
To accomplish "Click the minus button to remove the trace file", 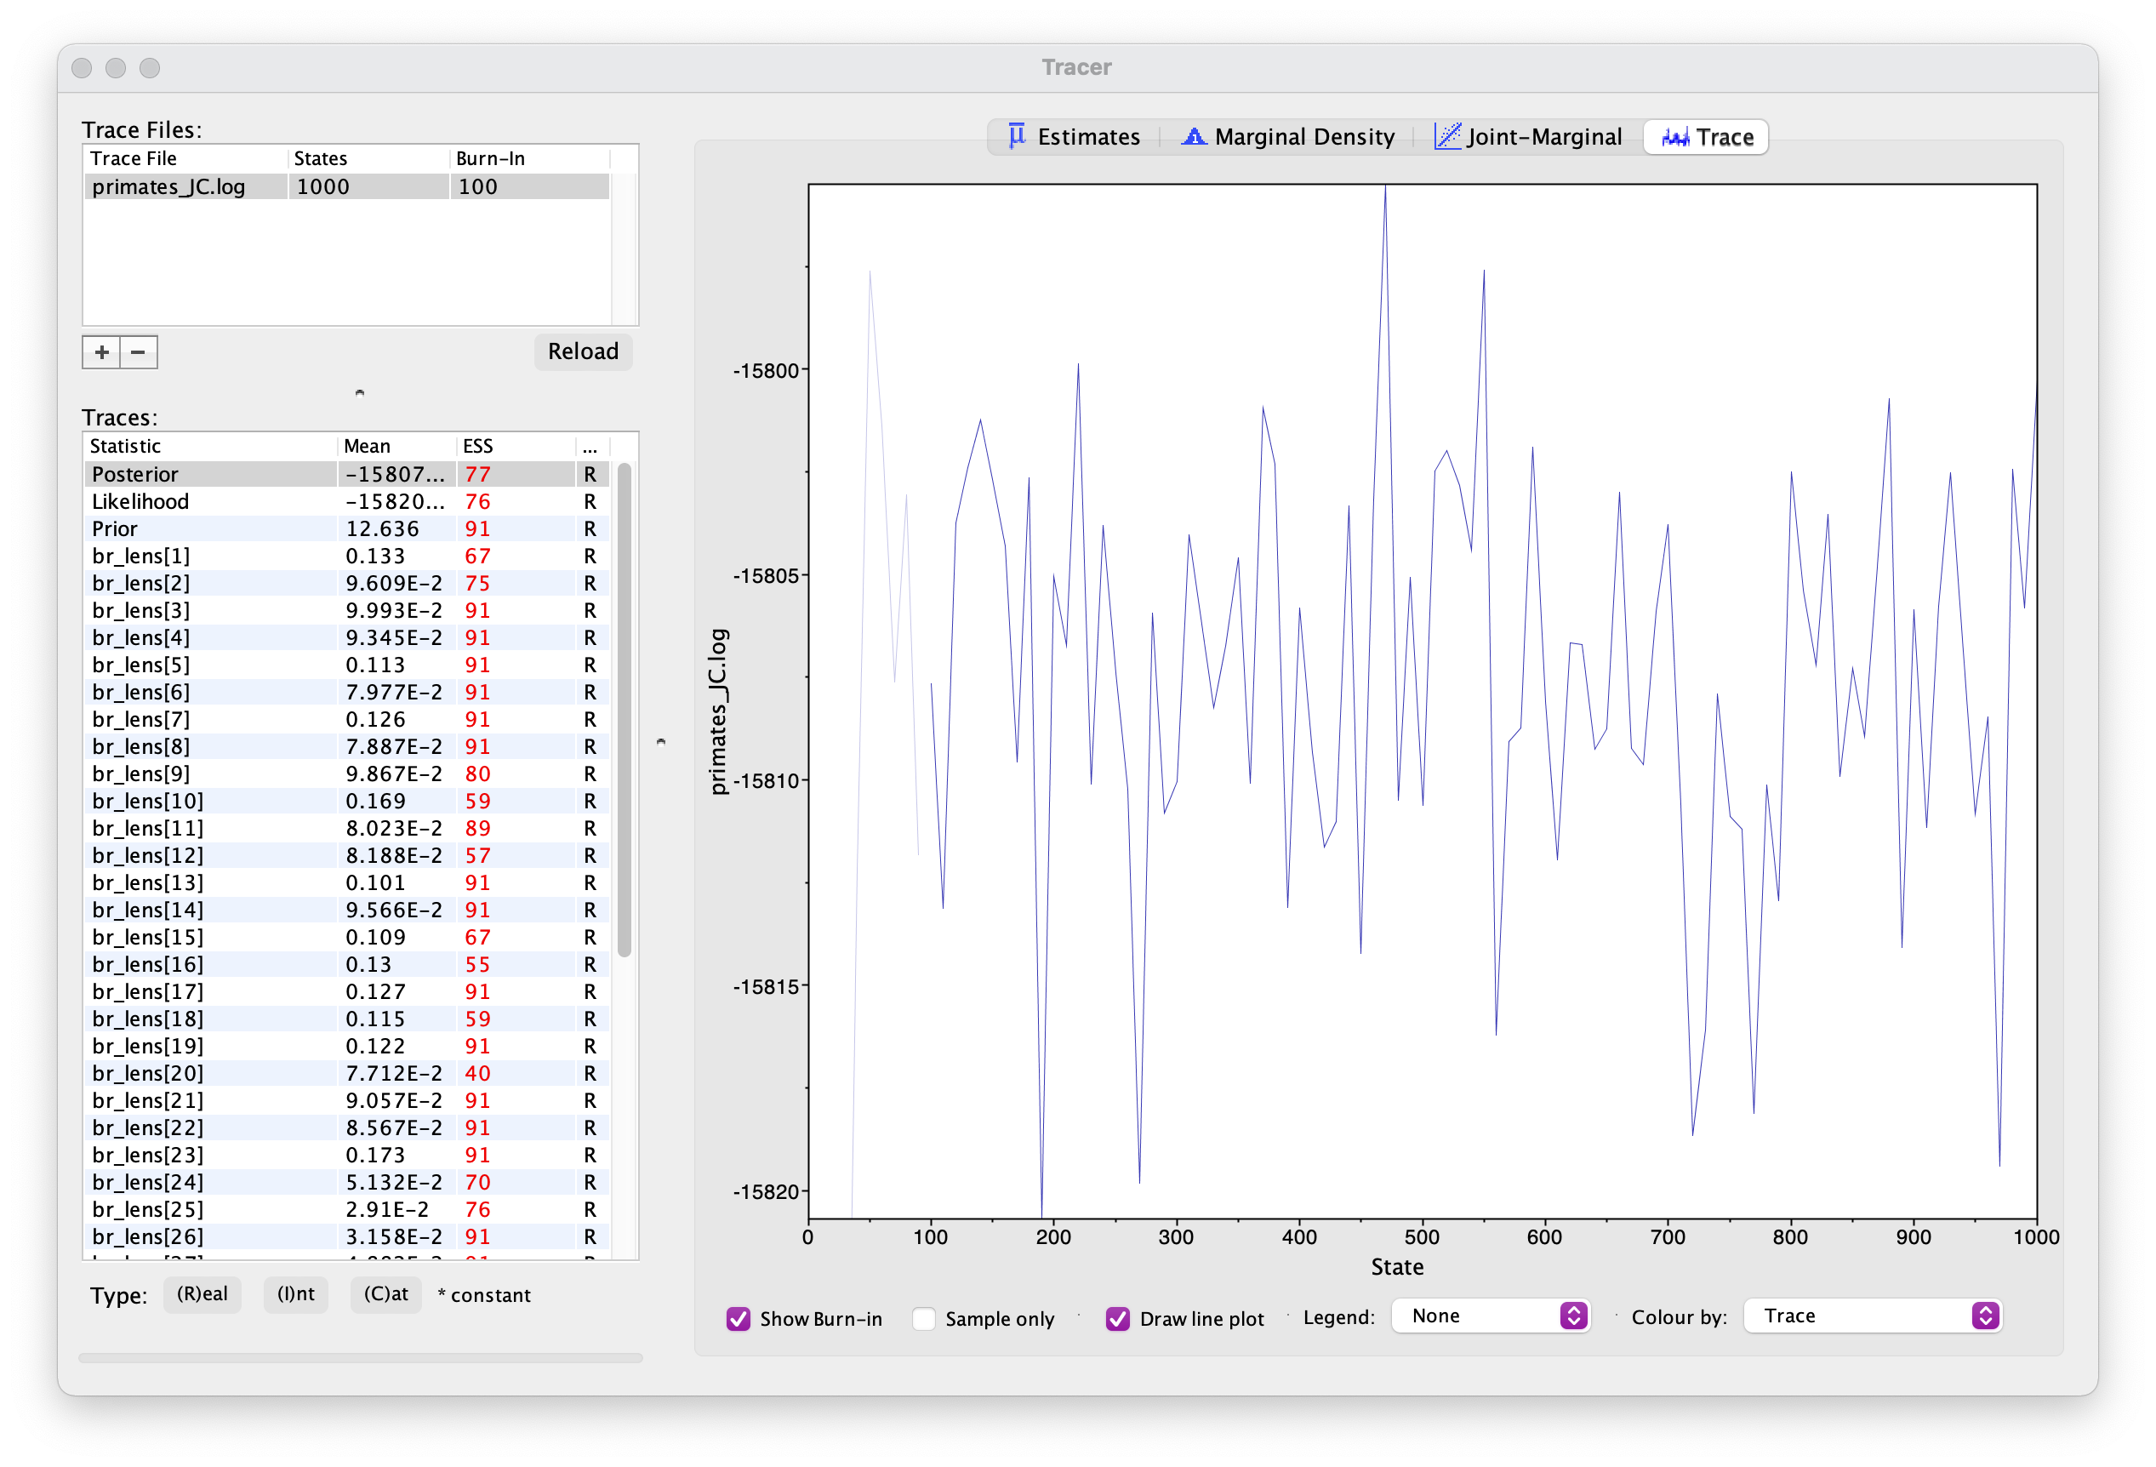I will pyautogui.click(x=138, y=352).
